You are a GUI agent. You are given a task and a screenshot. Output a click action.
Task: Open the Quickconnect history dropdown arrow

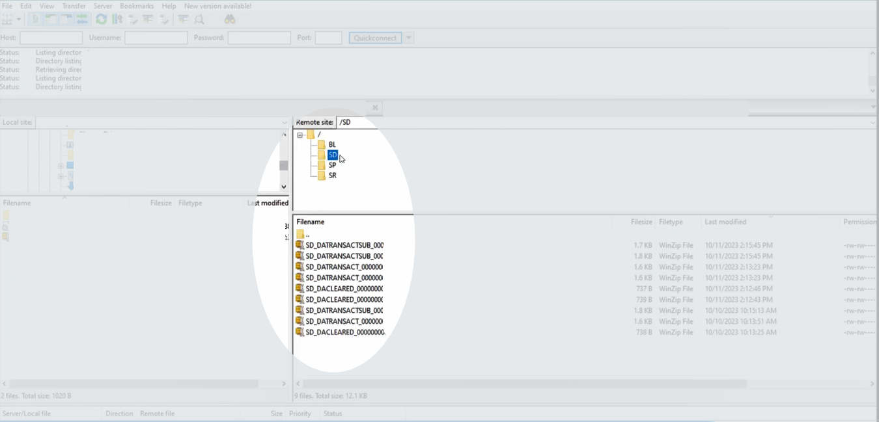click(409, 38)
